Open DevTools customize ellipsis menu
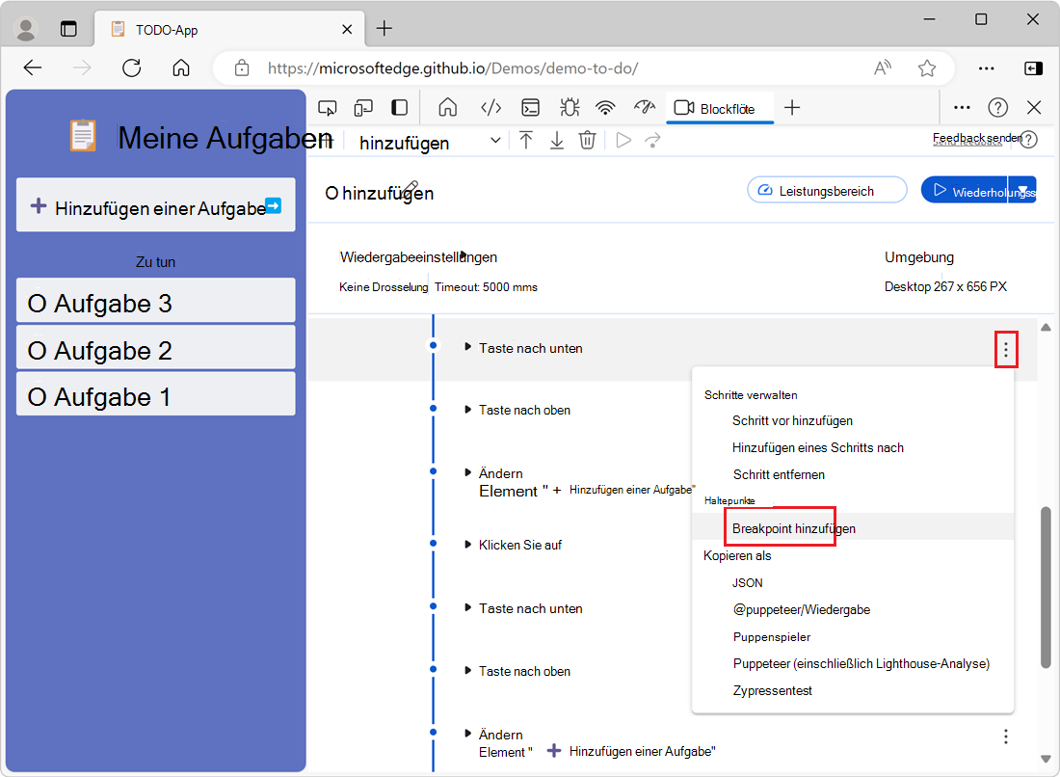Screen dimensions: 1060x777 pyautogui.click(x=962, y=108)
